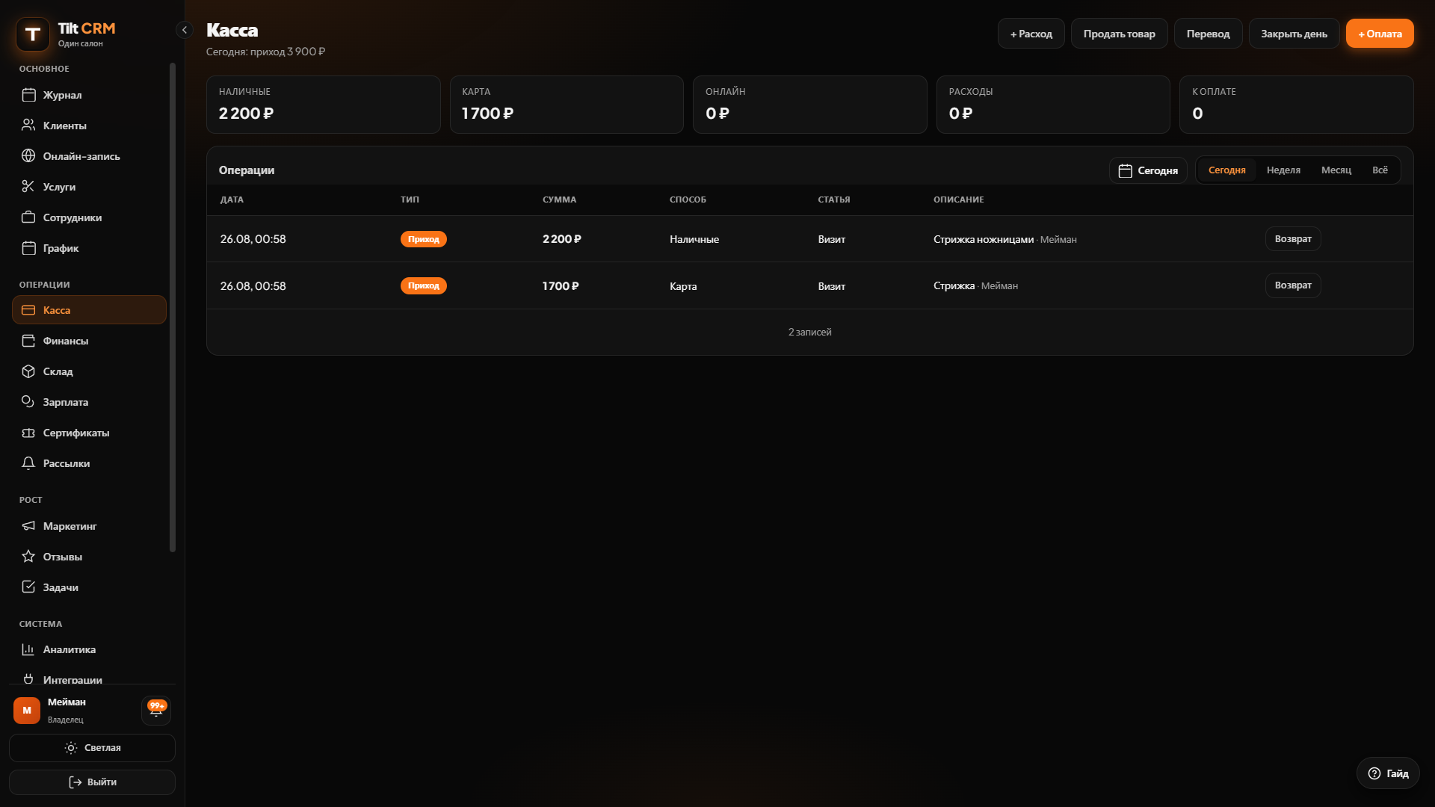Switch theme to Светлая
This screenshot has width=1435, height=807.
pyautogui.click(x=92, y=748)
